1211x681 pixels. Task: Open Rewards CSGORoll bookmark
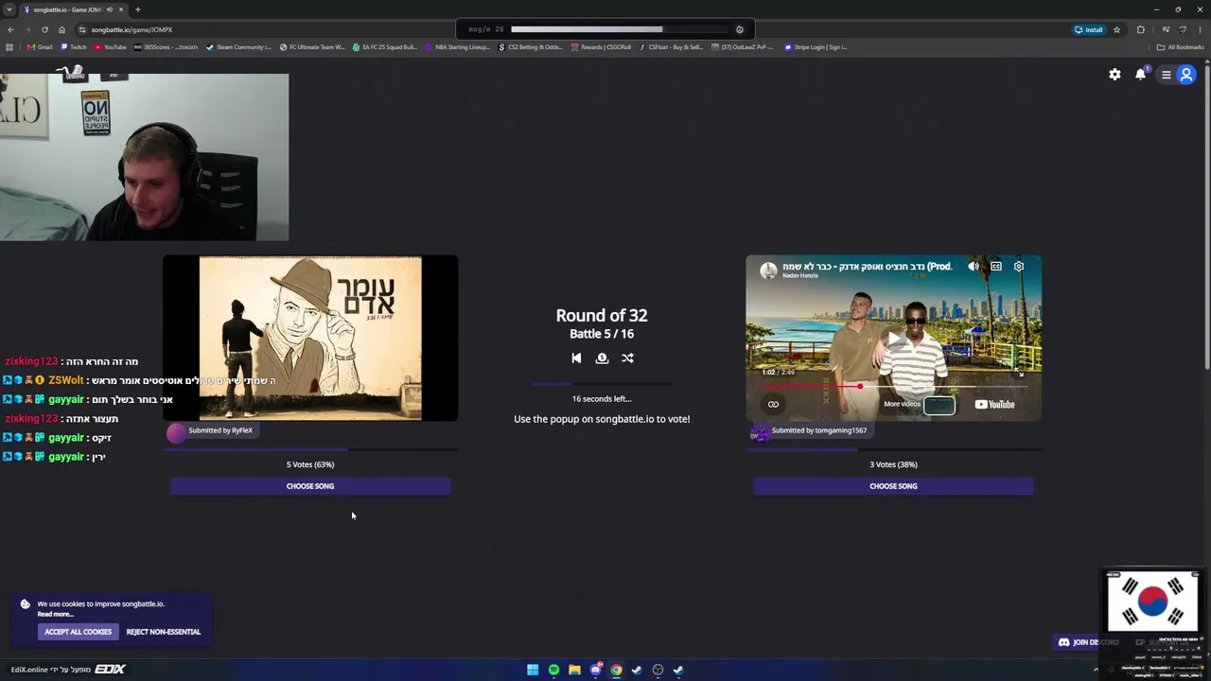click(x=602, y=46)
